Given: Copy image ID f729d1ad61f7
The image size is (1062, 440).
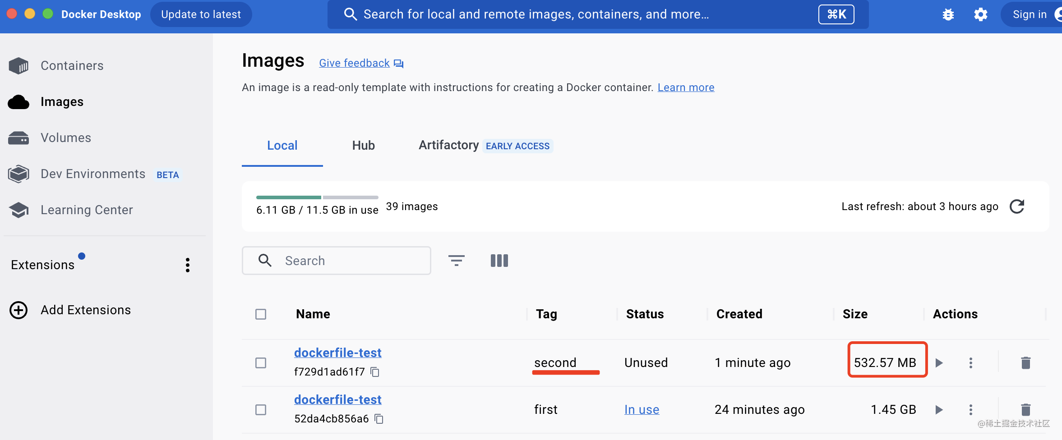Looking at the screenshot, I should (375, 372).
